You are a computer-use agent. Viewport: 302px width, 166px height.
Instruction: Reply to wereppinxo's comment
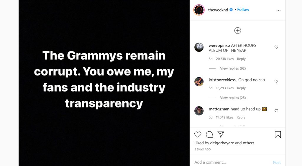click(241, 59)
